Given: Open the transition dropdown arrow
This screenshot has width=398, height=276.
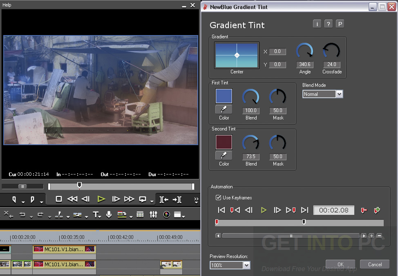Looking at the screenshot, I should 87,217.
